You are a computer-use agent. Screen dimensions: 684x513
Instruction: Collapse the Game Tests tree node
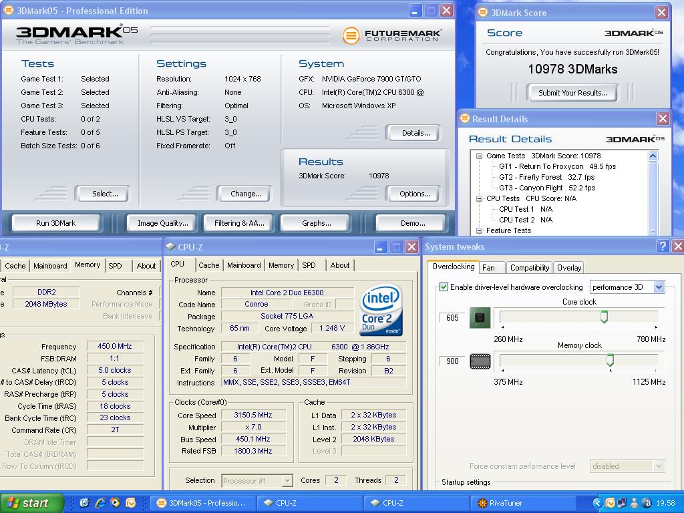pos(480,156)
